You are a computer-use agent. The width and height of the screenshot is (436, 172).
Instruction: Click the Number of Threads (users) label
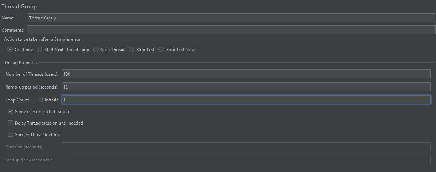coord(32,74)
